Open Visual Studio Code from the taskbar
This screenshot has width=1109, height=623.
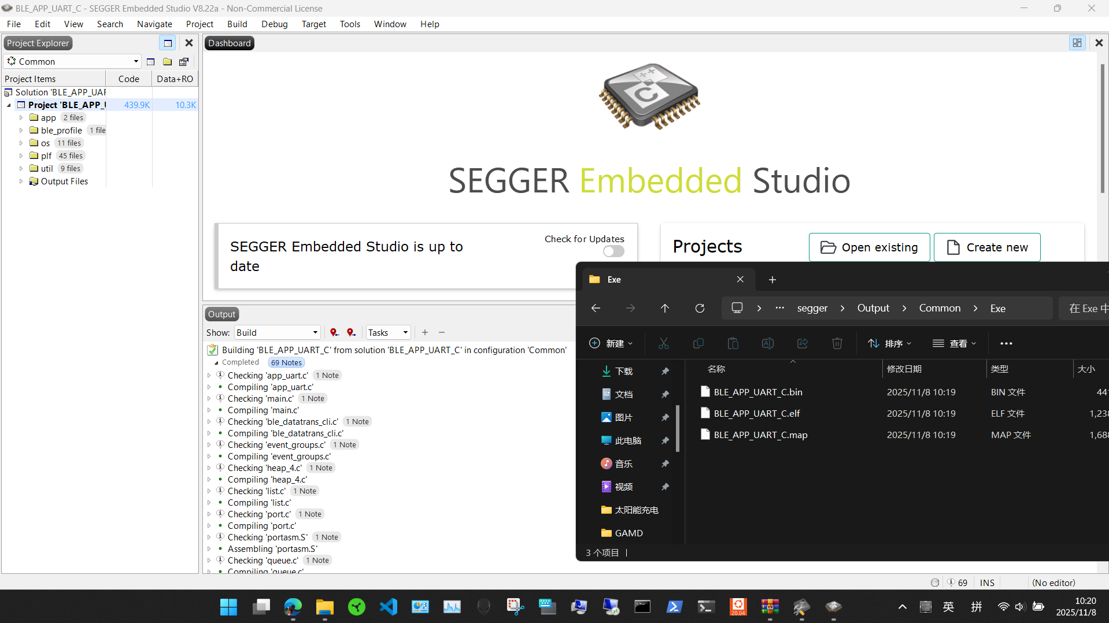pos(389,606)
